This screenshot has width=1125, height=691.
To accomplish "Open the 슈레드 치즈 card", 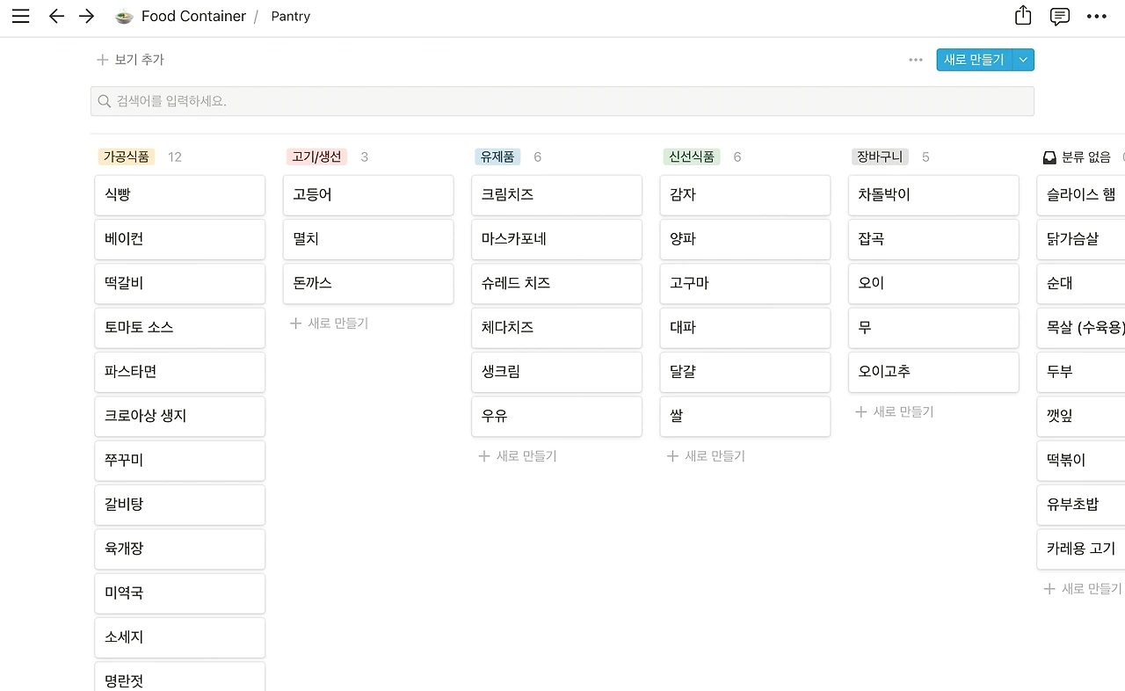I will click(x=556, y=283).
